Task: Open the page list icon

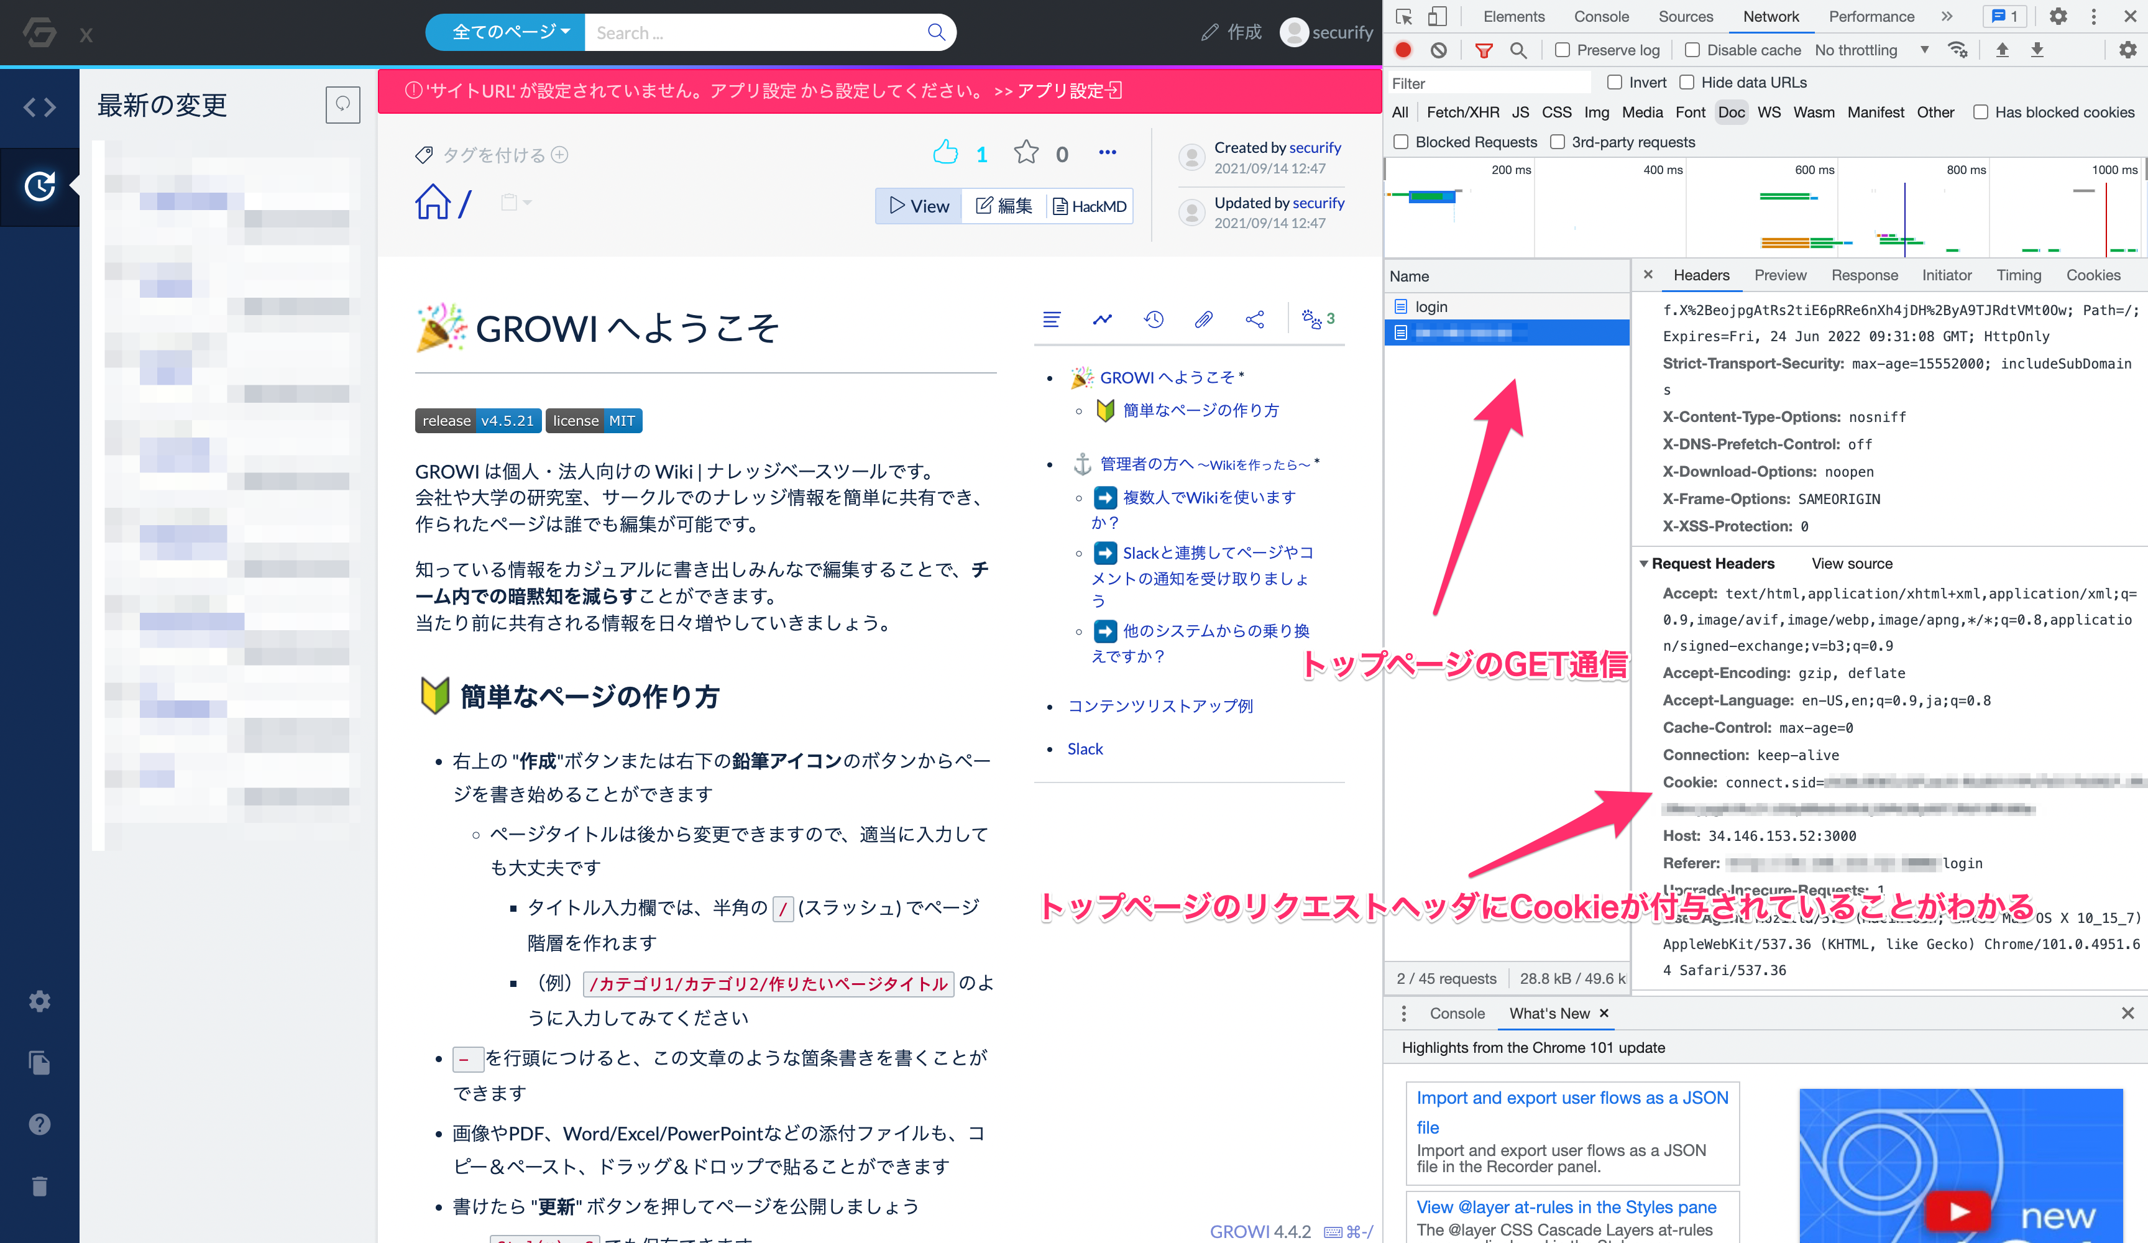Action: pos(1052,319)
